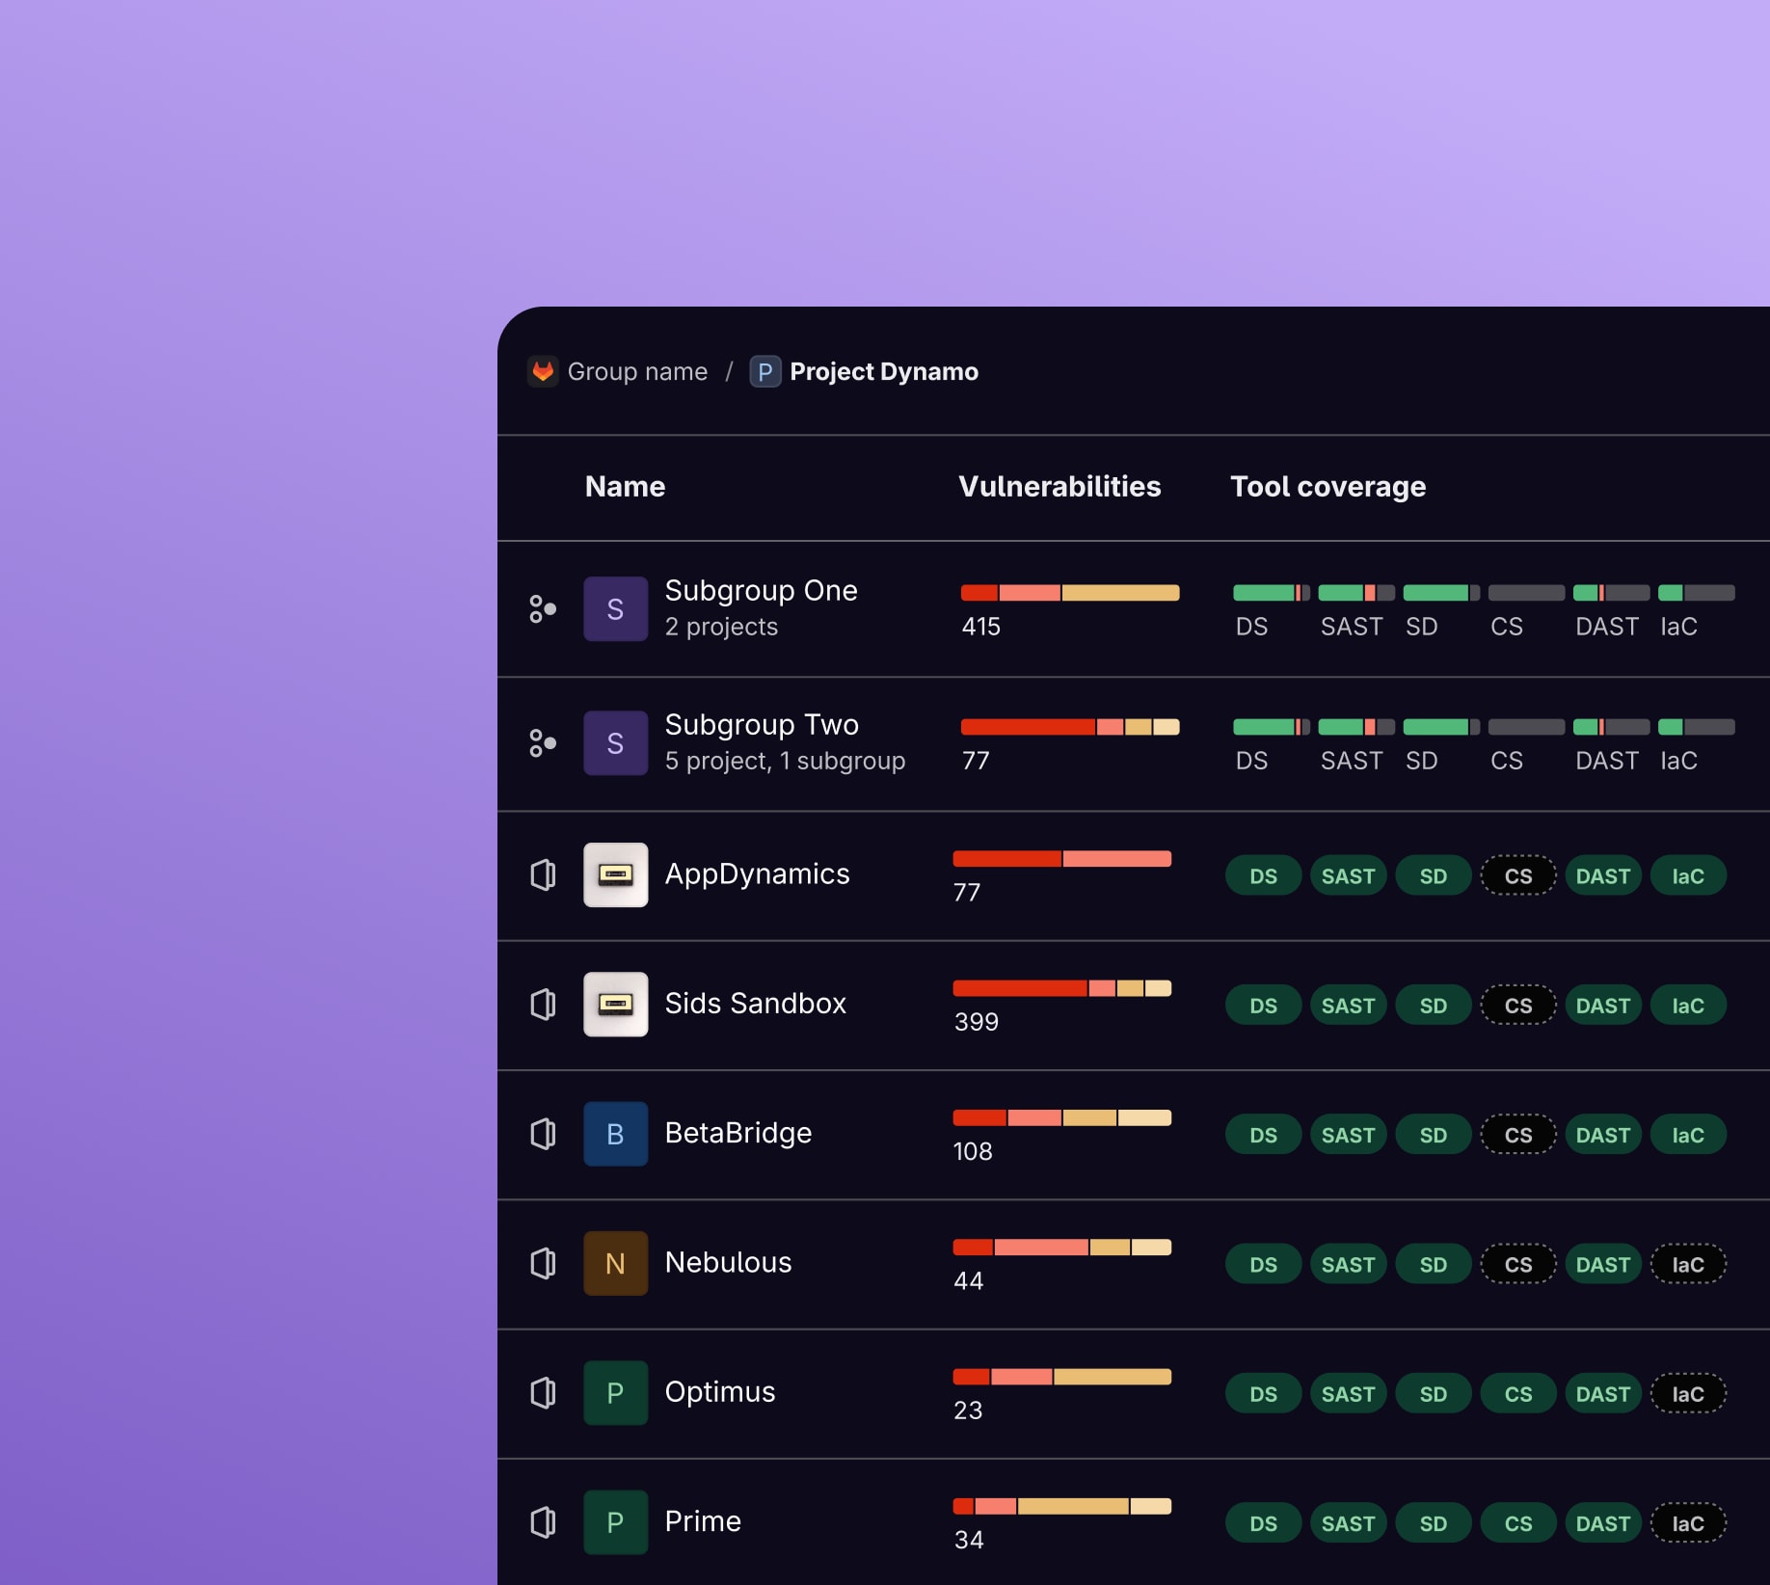Image resolution: width=1770 pixels, height=1585 pixels.
Task: Click the Name column header
Action: pos(625,486)
